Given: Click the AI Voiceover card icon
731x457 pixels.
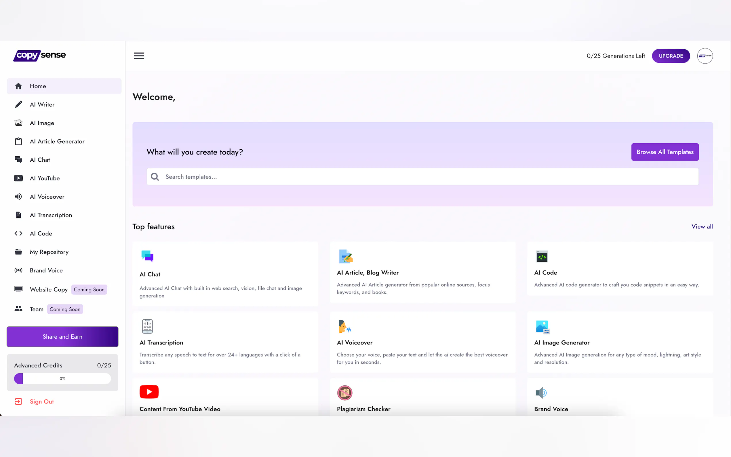Looking at the screenshot, I should point(344,326).
